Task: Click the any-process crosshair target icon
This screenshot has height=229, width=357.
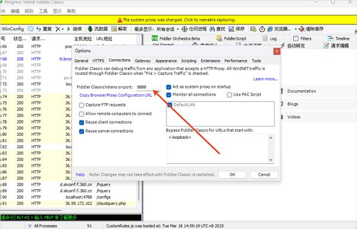Action: 184,29
